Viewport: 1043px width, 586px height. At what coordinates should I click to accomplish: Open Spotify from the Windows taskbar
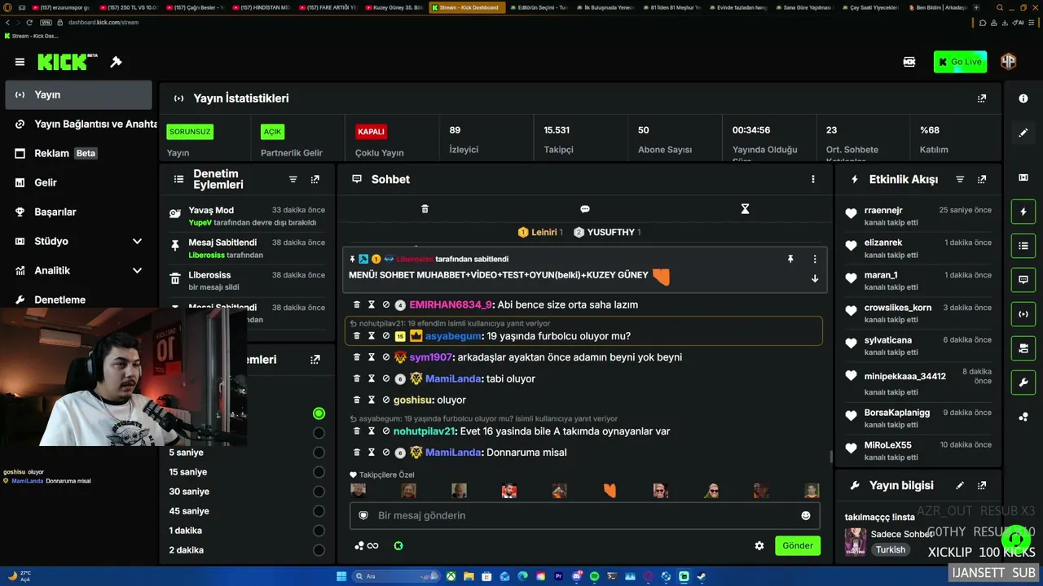click(x=594, y=576)
